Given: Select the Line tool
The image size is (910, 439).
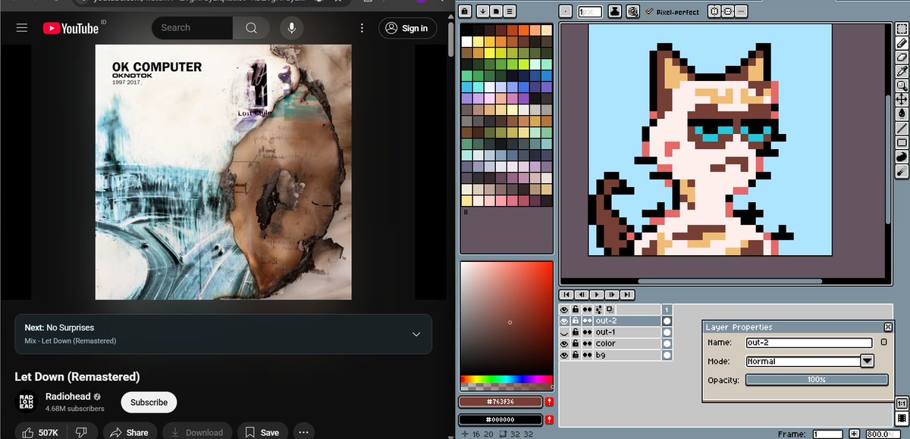Looking at the screenshot, I should point(902,128).
